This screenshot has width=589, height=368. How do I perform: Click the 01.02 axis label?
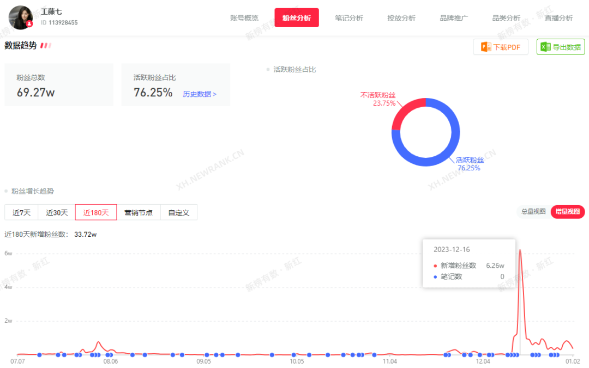point(573,361)
